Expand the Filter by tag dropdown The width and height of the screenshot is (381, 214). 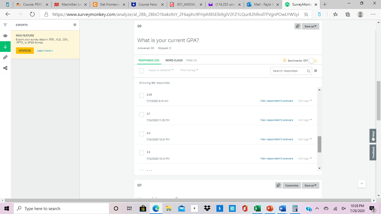click(189, 70)
